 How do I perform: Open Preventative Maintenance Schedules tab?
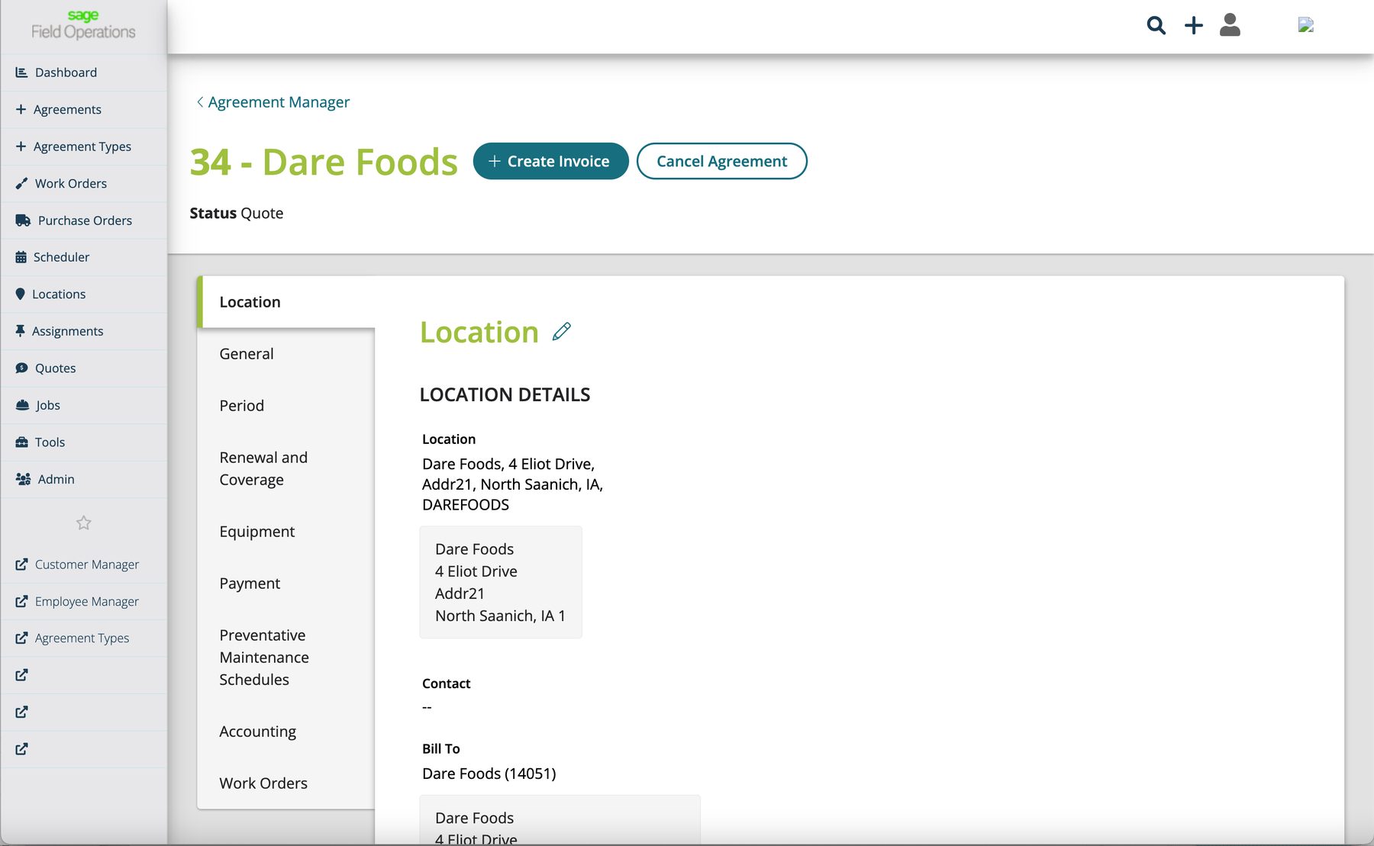coord(286,658)
